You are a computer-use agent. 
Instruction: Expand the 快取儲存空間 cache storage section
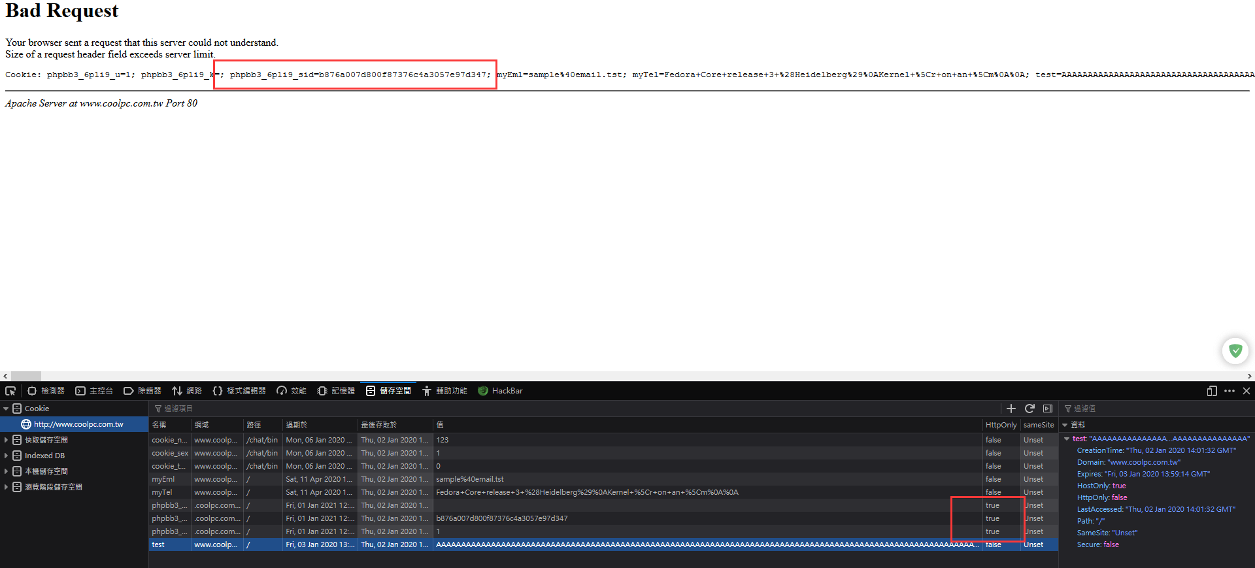click(x=6, y=440)
